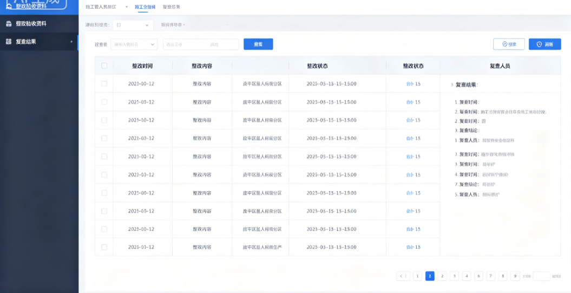This screenshot has width=571, height=293.
Task: Click the blue status link in the 2023-01-12 row
Action: 413,247
